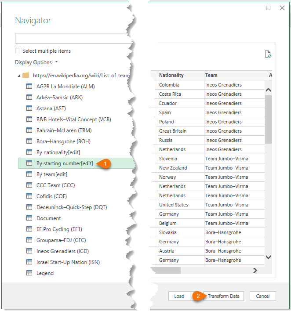
Task: Click the By nationality[edit] table icon
Action: click(29, 152)
